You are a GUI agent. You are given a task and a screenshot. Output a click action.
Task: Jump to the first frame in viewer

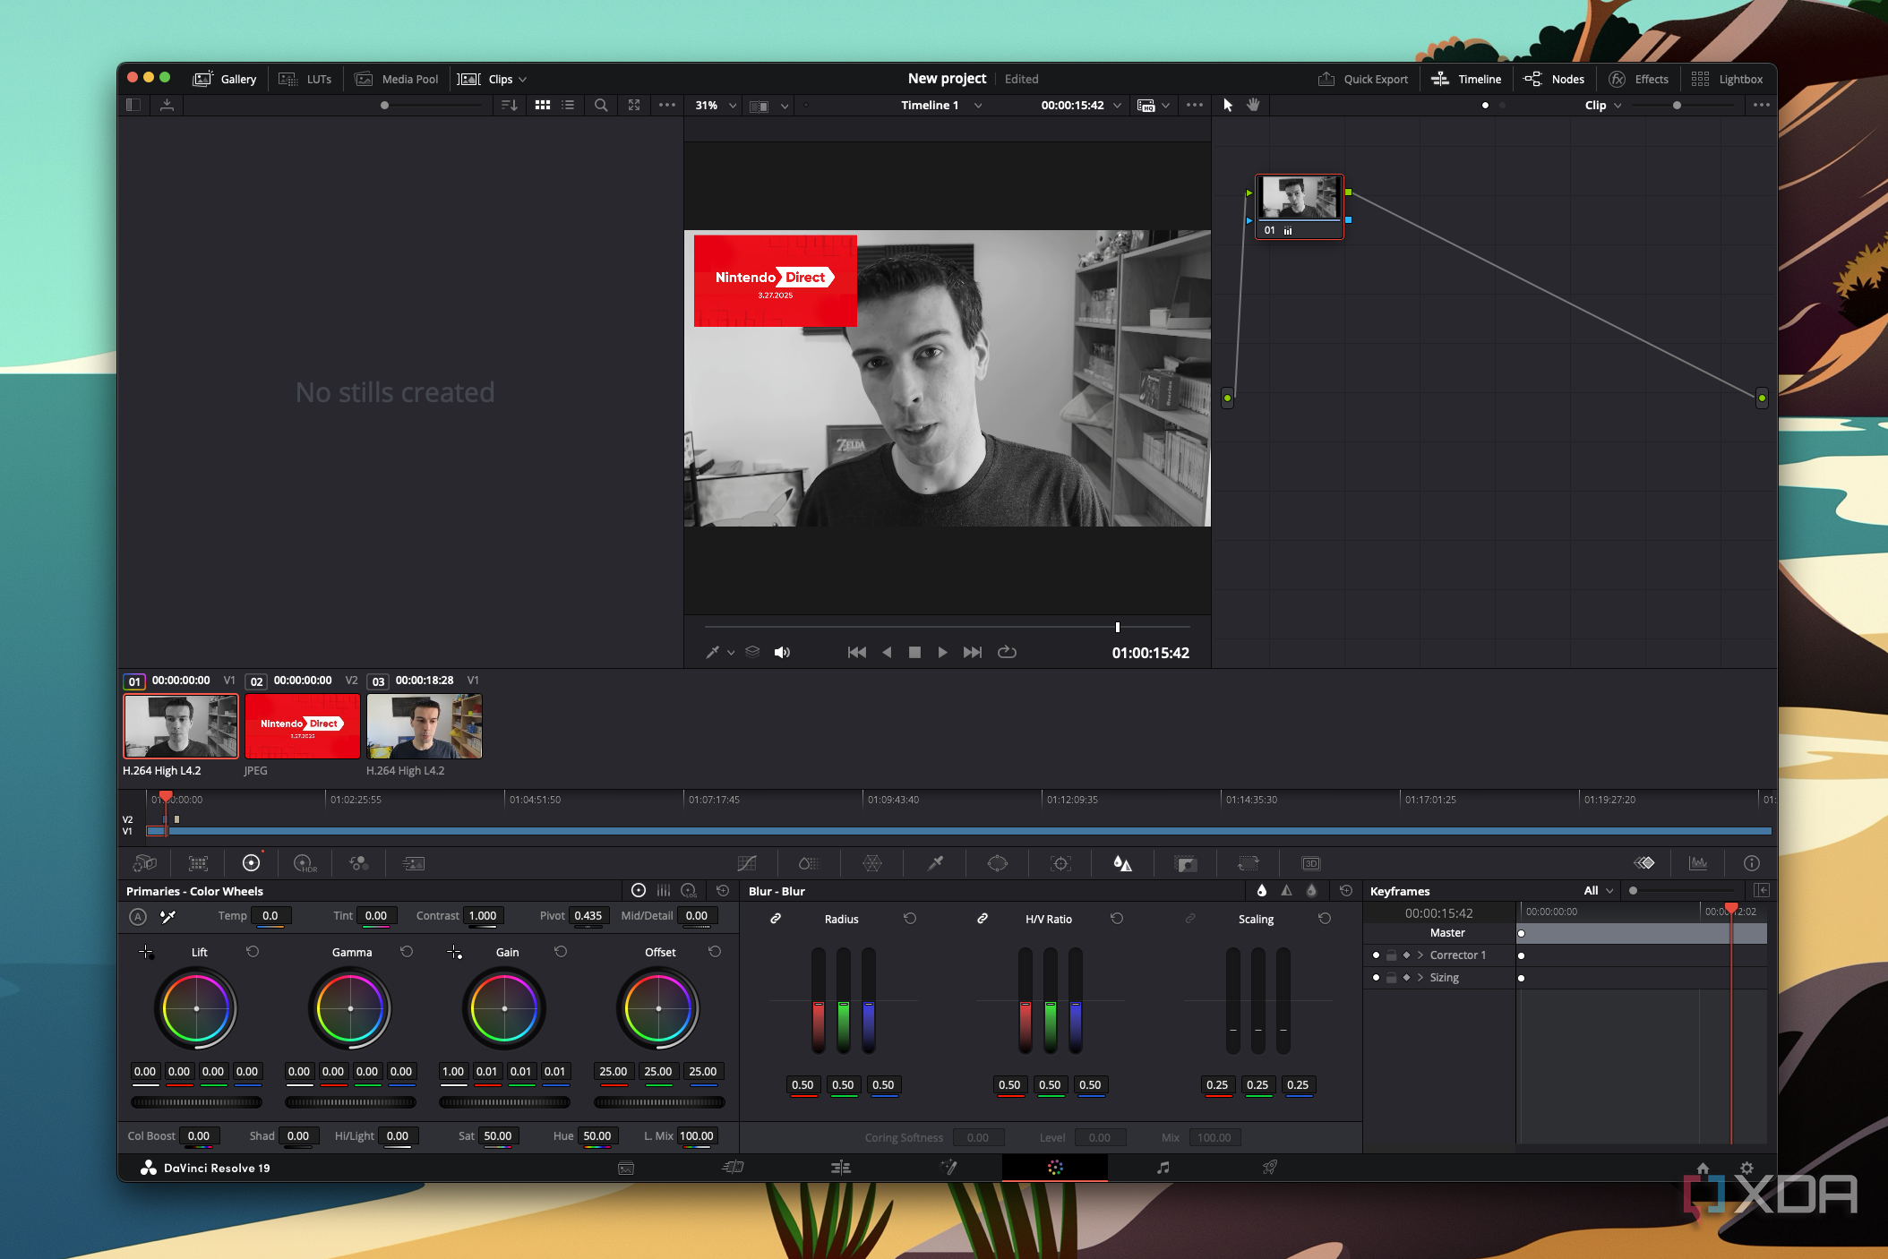point(856,653)
